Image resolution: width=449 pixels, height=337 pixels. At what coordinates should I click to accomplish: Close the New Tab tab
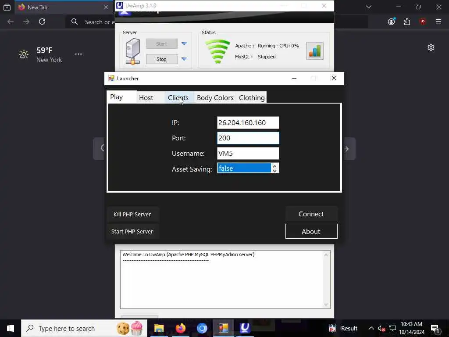(x=106, y=7)
